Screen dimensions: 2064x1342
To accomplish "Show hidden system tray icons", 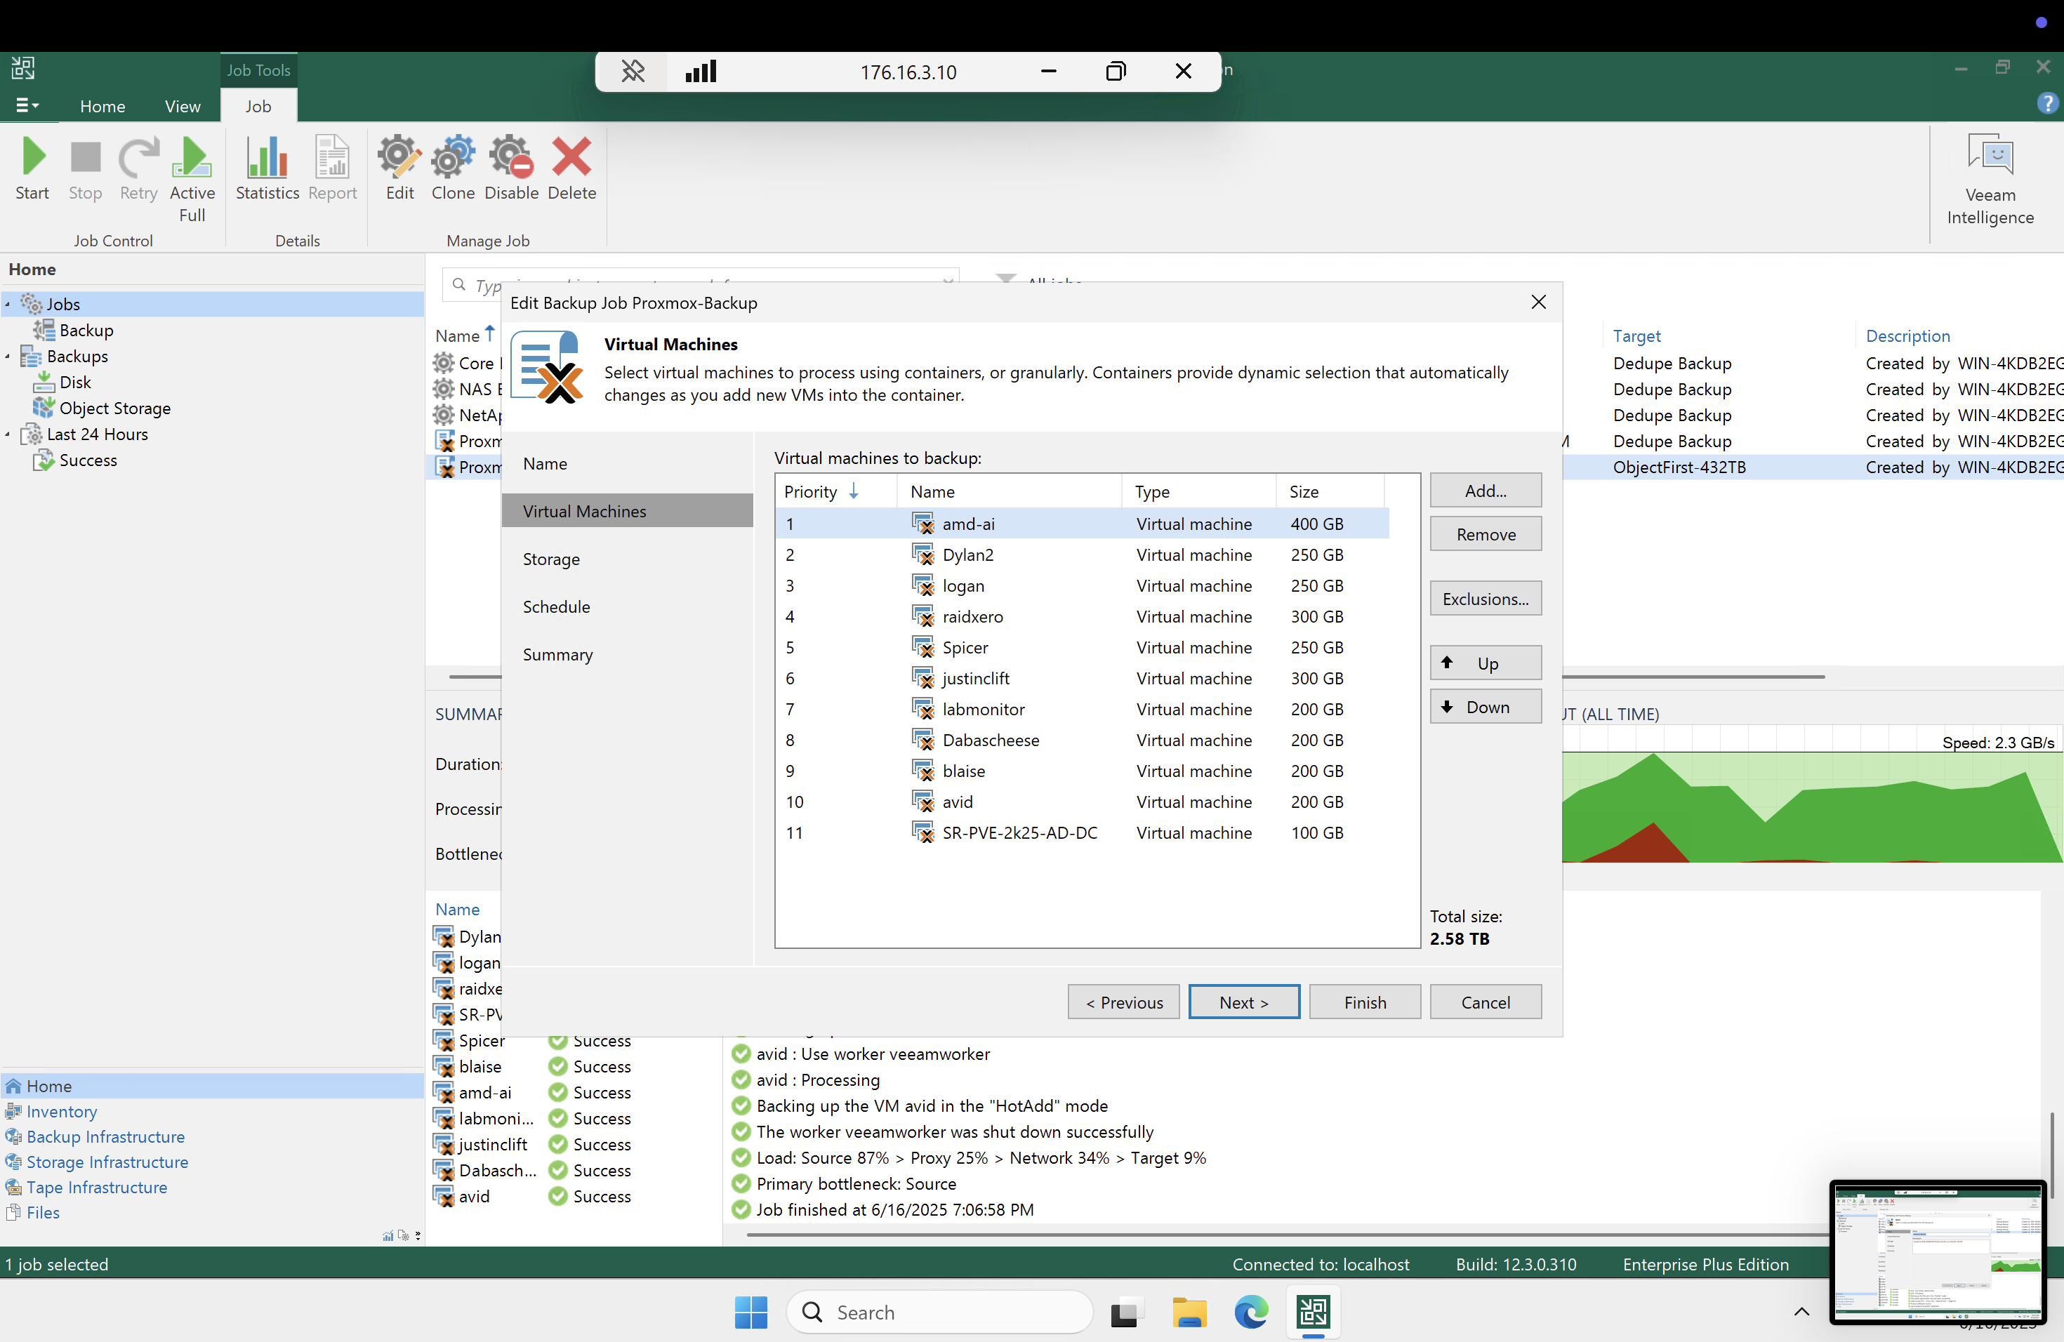I will pyautogui.click(x=1801, y=1312).
